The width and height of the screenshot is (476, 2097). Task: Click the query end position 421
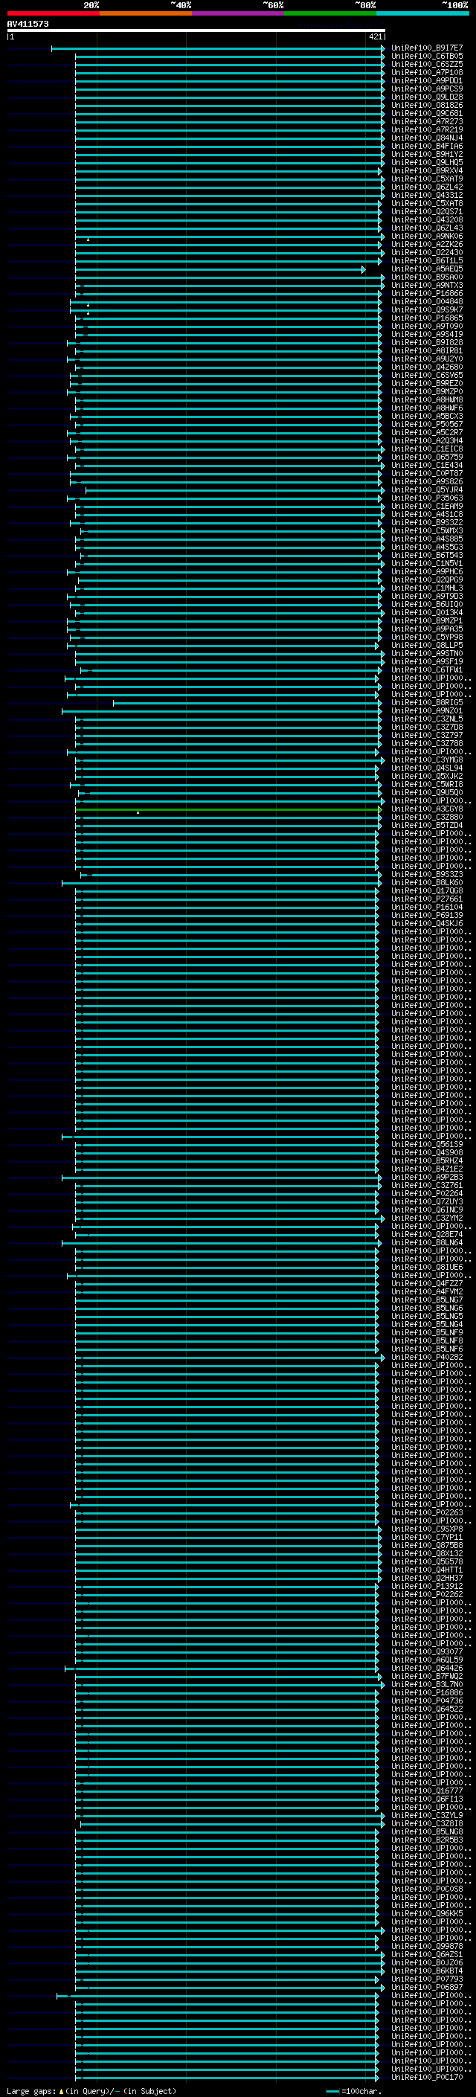tap(375, 36)
